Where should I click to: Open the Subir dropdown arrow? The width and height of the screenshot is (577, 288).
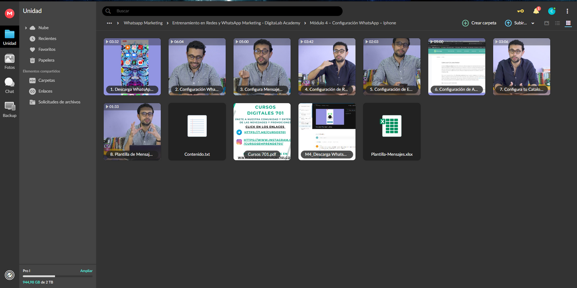[533, 23]
